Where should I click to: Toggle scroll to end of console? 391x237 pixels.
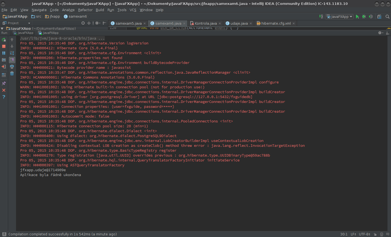[x=12, y=60]
